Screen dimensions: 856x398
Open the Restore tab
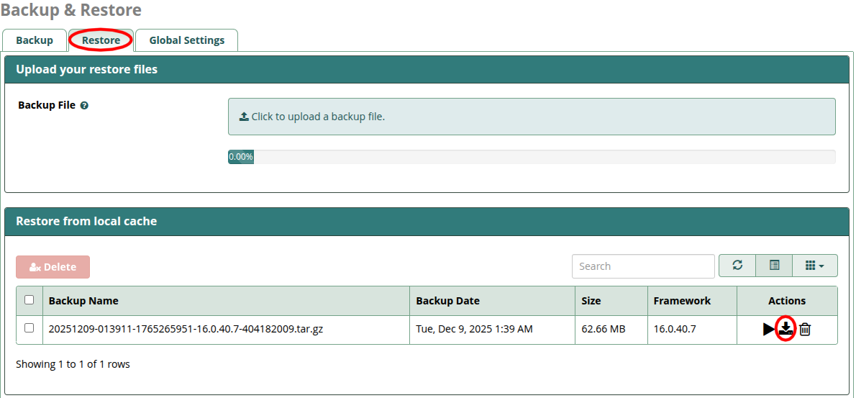point(101,40)
